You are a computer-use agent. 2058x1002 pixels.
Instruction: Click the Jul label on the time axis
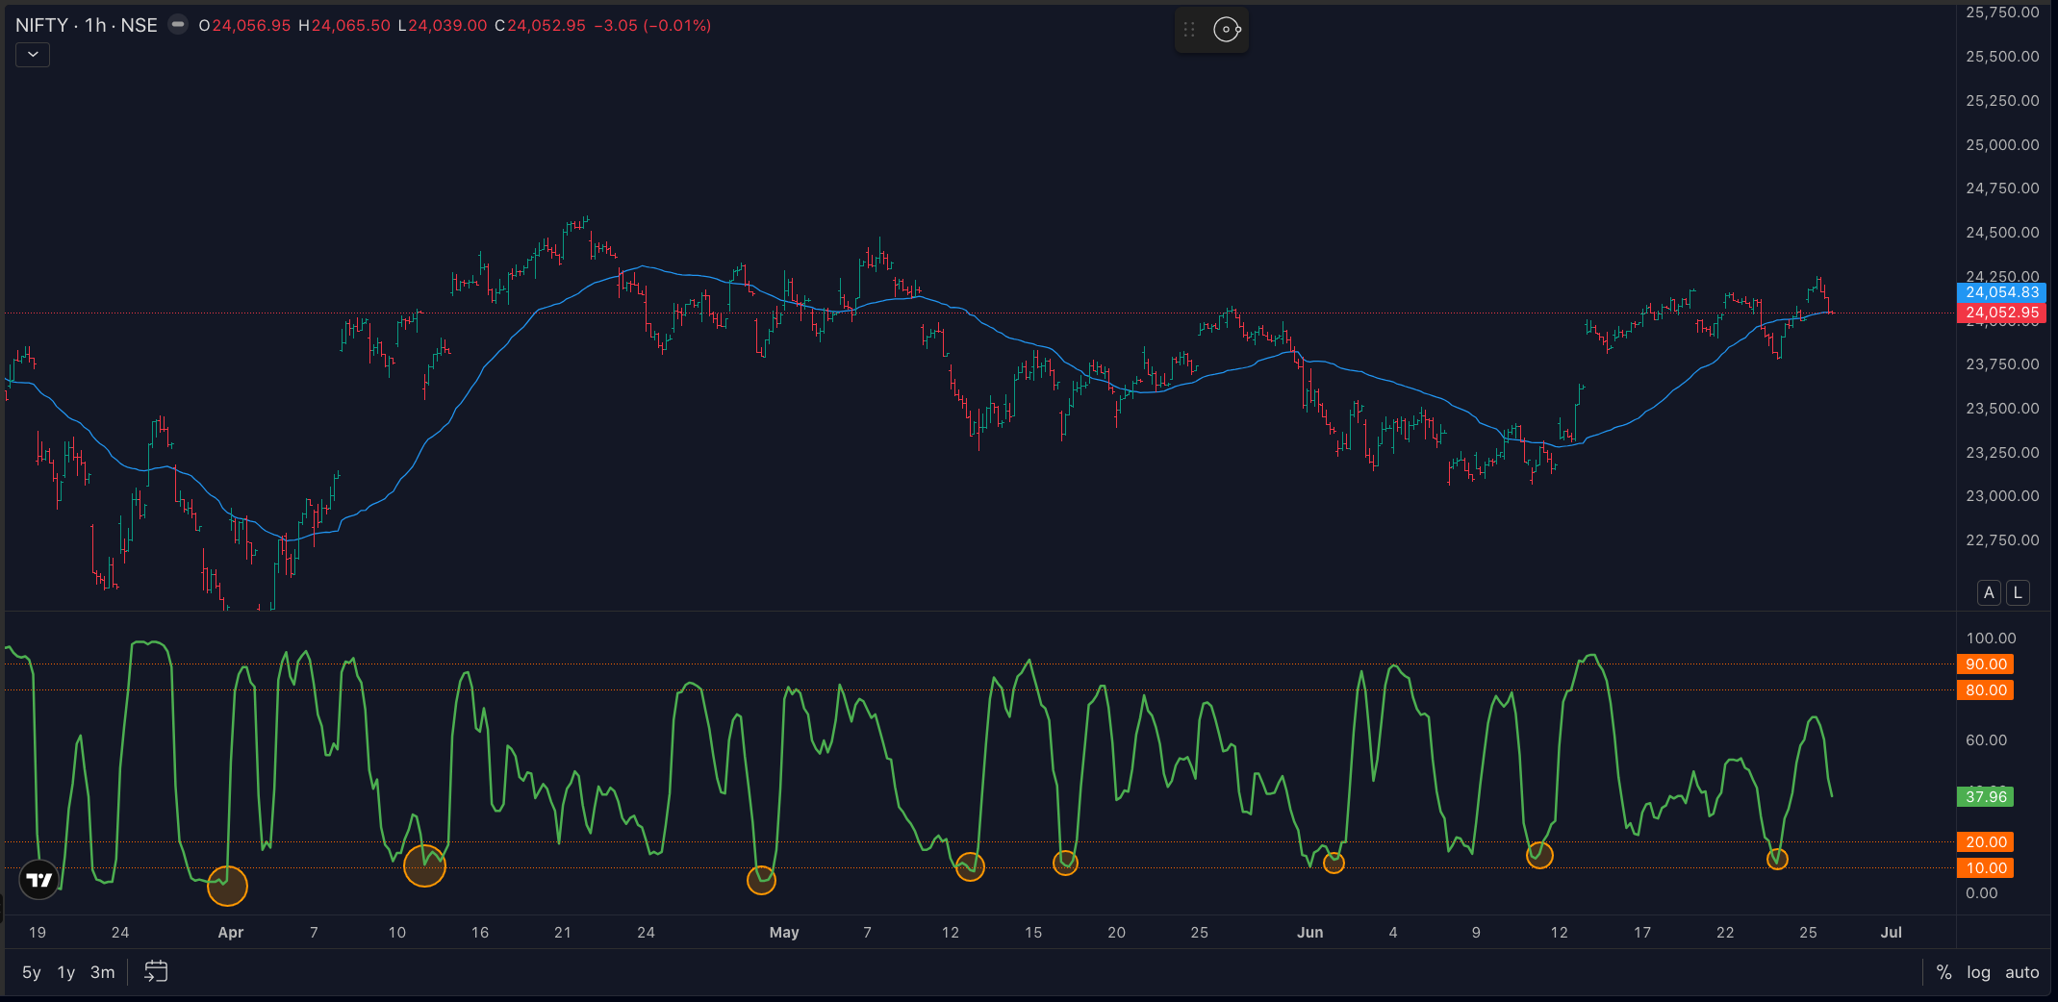1892,933
